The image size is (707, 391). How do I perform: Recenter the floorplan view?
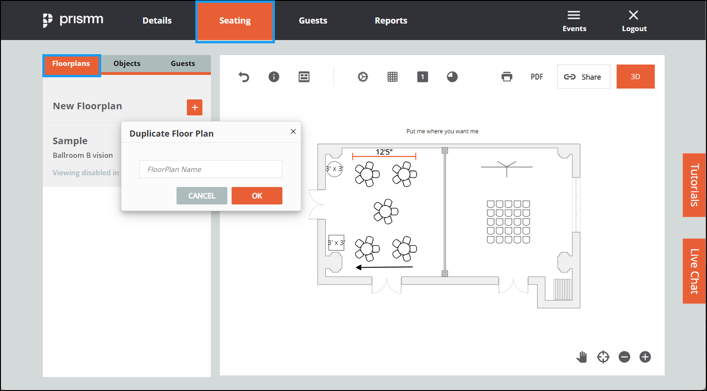coord(603,357)
